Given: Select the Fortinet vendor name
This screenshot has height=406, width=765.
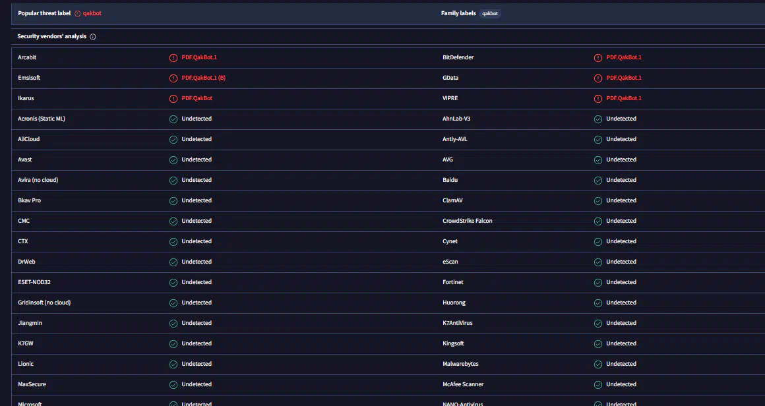Looking at the screenshot, I should (453, 282).
